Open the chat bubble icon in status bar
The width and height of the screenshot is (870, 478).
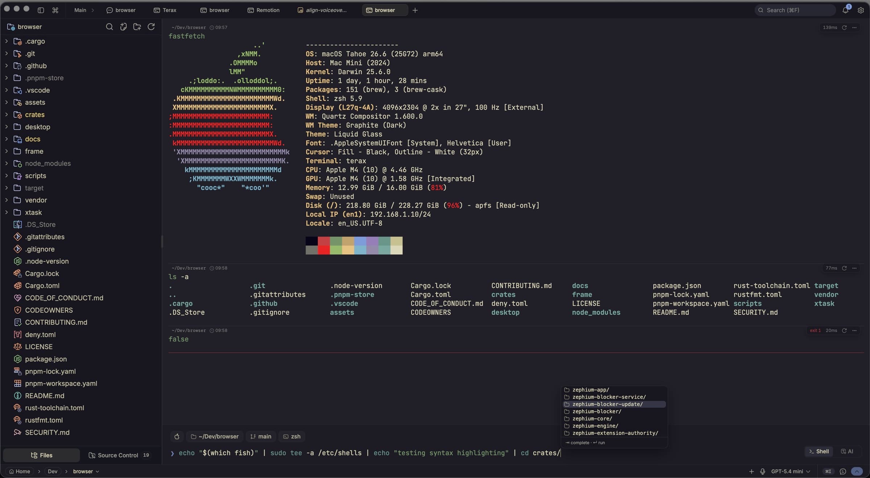pyautogui.click(x=843, y=471)
